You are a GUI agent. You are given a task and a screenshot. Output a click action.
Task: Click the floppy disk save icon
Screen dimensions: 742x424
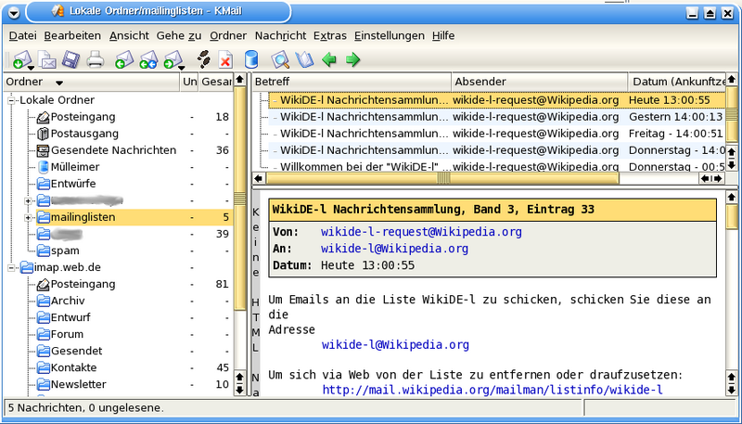pos(70,60)
